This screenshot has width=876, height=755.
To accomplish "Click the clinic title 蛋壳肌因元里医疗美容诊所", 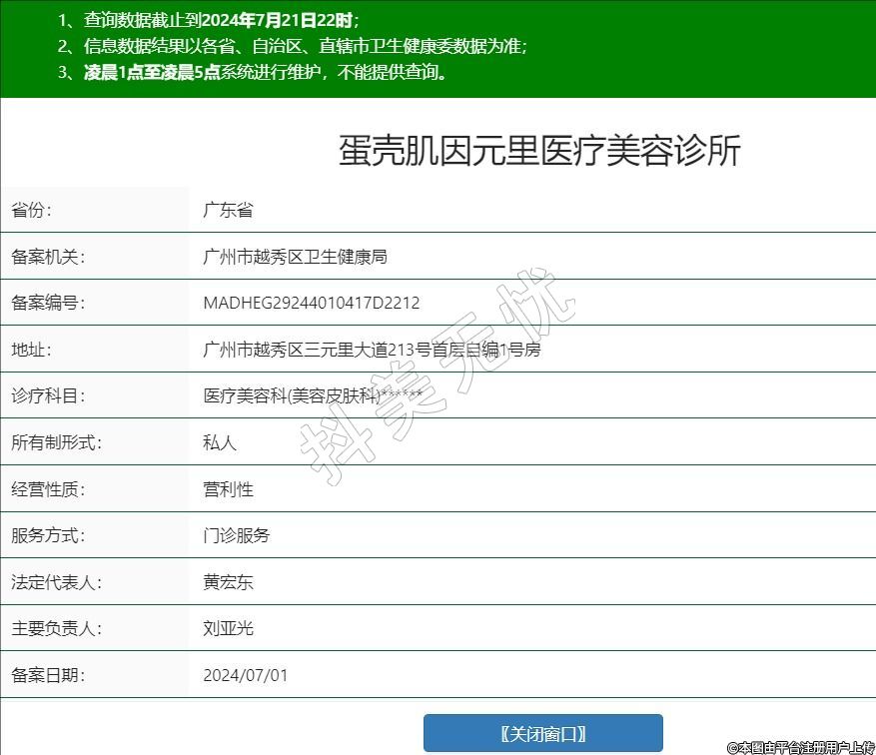I will pyautogui.click(x=539, y=151).
